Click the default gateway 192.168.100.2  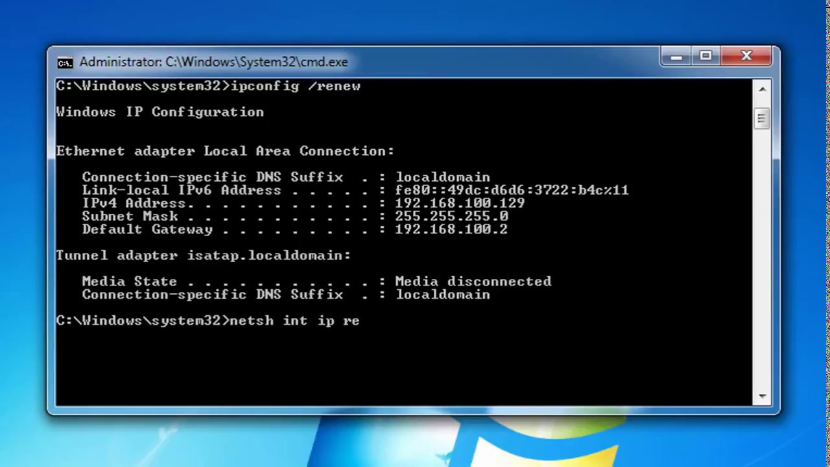[x=451, y=229]
